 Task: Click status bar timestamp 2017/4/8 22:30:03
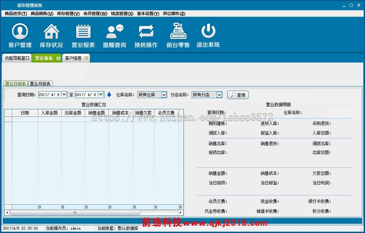point(20,229)
